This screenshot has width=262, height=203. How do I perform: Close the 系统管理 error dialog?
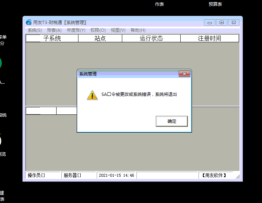click(184, 74)
